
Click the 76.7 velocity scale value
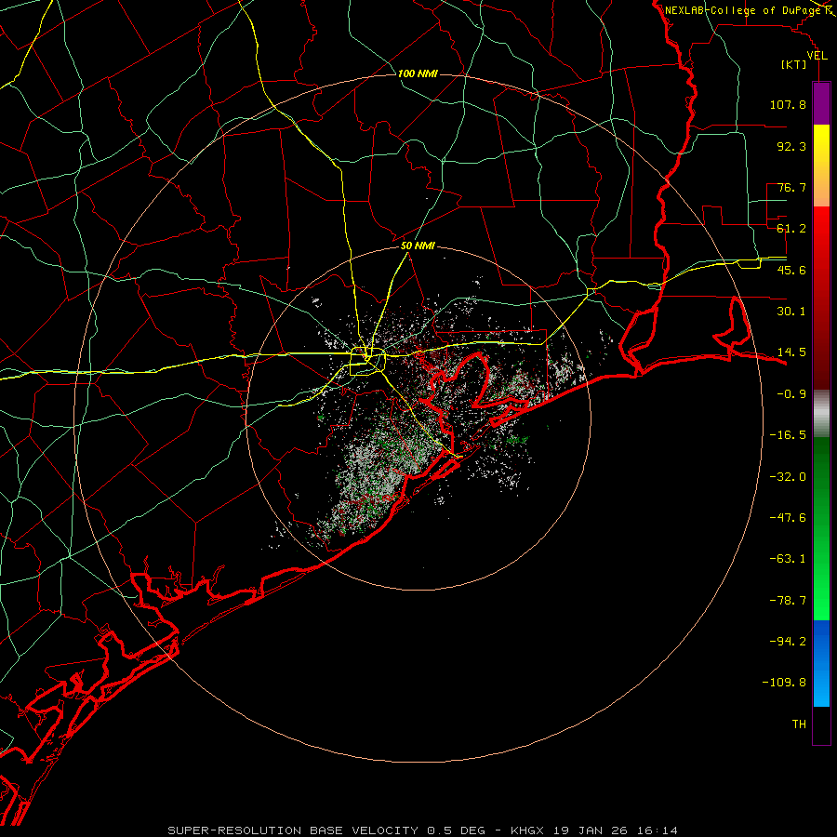click(x=791, y=187)
